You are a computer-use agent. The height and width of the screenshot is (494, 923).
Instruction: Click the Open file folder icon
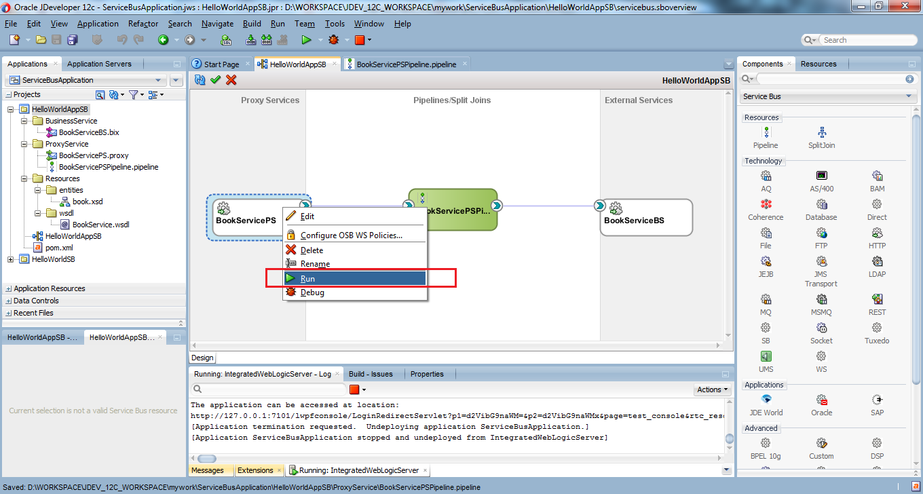(41, 40)
